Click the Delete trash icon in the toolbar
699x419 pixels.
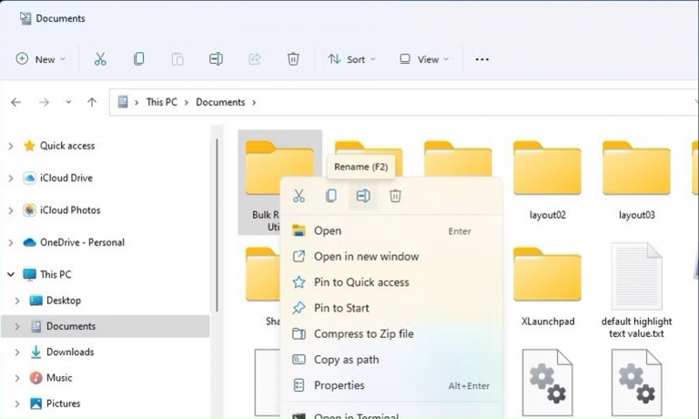[x=293, y=59]
